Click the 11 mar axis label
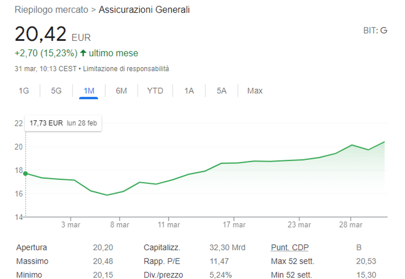This screenshot has height=279, width=405. point(169,225)
